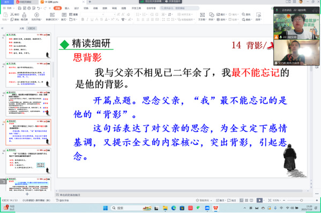Open the 插入 Insert ribbon tab

tap(67, 8)
